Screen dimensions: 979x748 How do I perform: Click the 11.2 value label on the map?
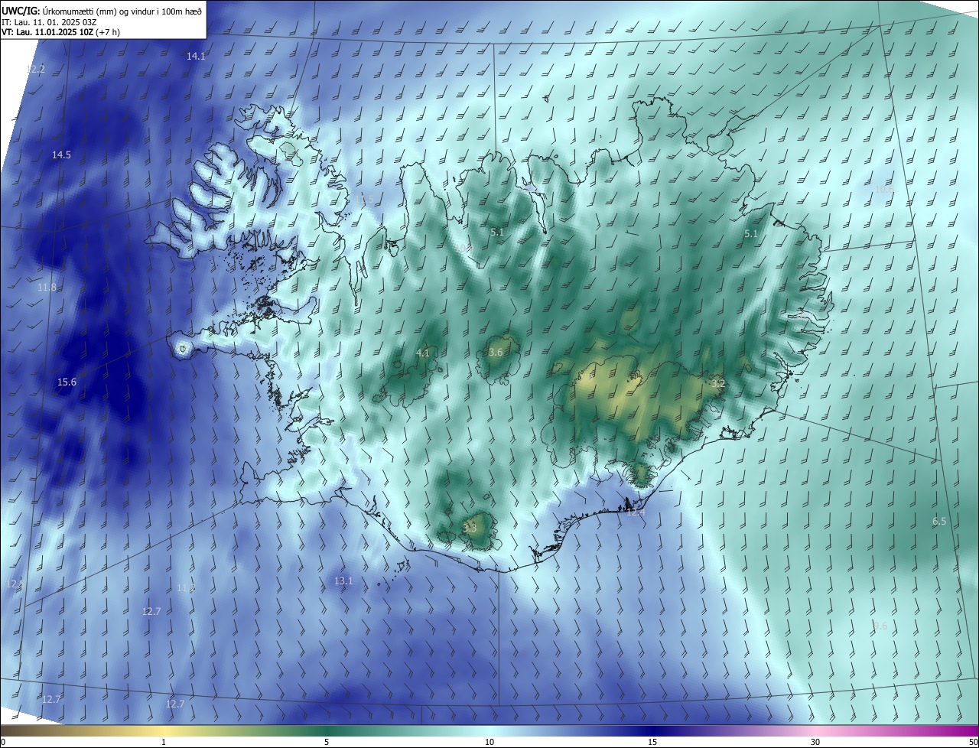186,588
